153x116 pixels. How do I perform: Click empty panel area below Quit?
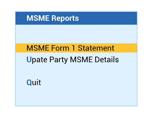point(76,96)
